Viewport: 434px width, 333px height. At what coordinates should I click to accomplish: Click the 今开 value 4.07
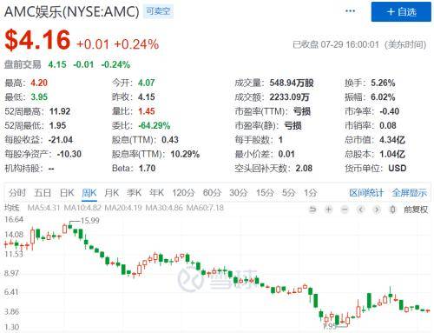[x=147, y=83]
